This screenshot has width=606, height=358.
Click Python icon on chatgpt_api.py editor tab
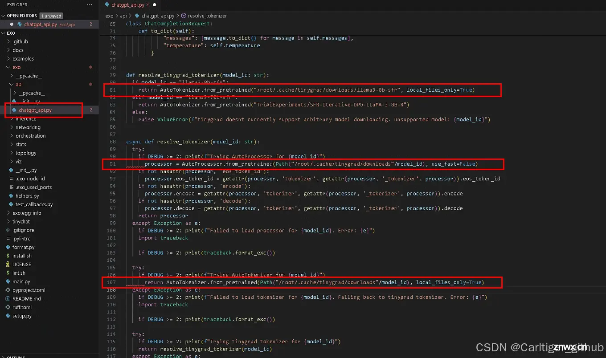click(x=107, y=5)
